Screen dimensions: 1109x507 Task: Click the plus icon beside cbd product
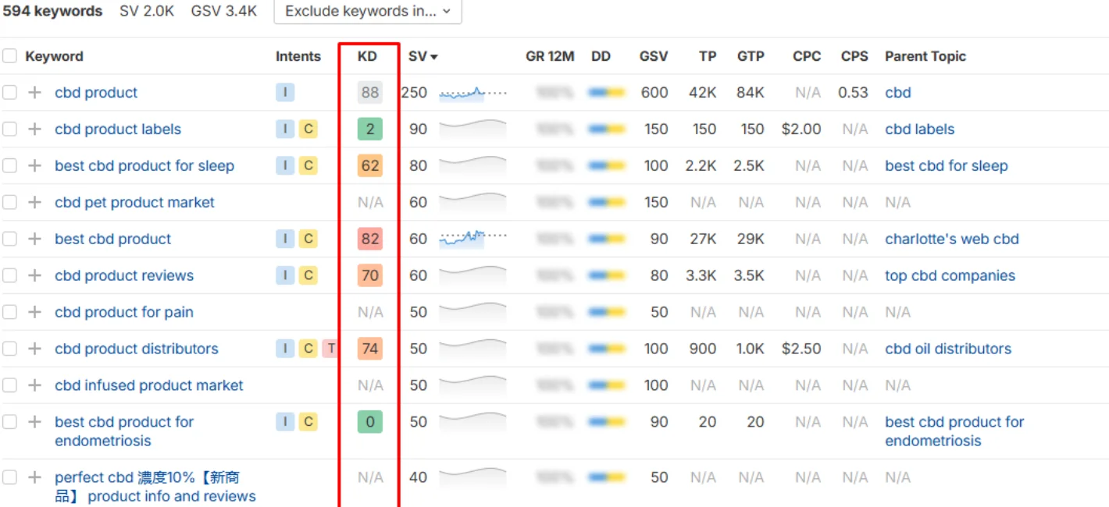click(34, 93)
